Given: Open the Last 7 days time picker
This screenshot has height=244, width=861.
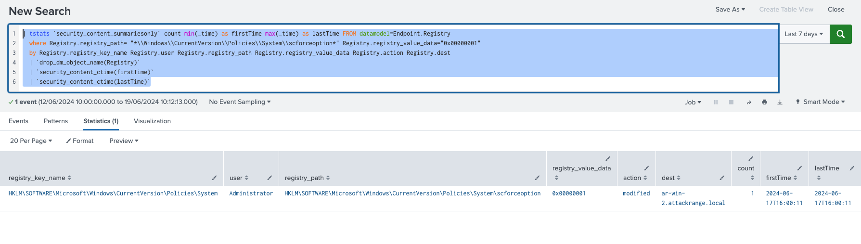Looking at the screenshot, I should point(804,34).
